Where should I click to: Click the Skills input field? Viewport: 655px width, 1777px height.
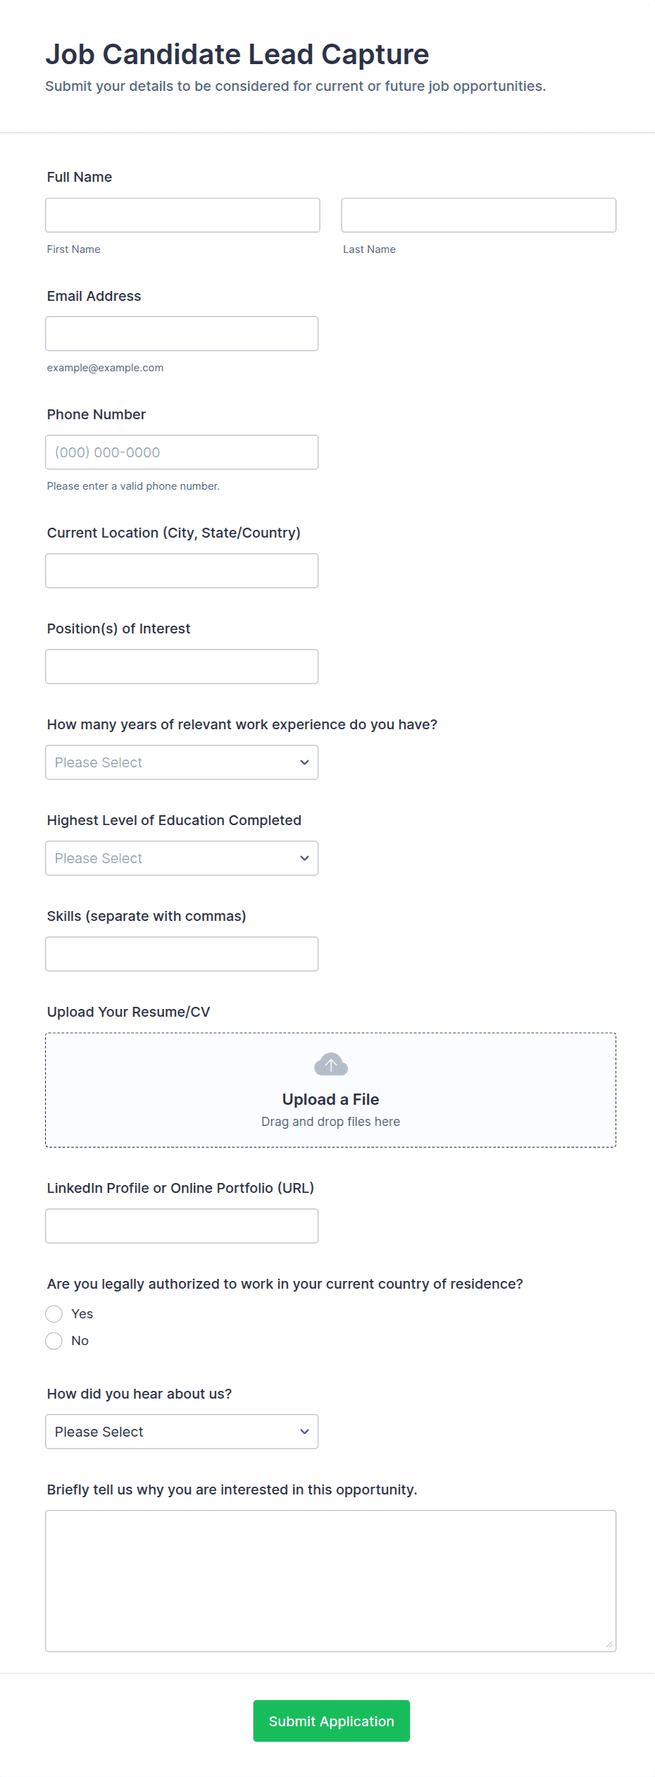click(x=182, y=954)
